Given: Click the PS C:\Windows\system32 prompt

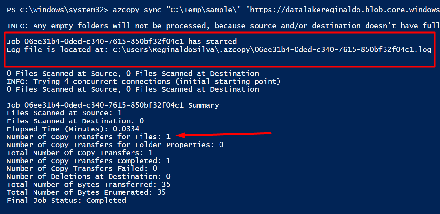Looking at the screenshot, I should [x=58, y=10].
